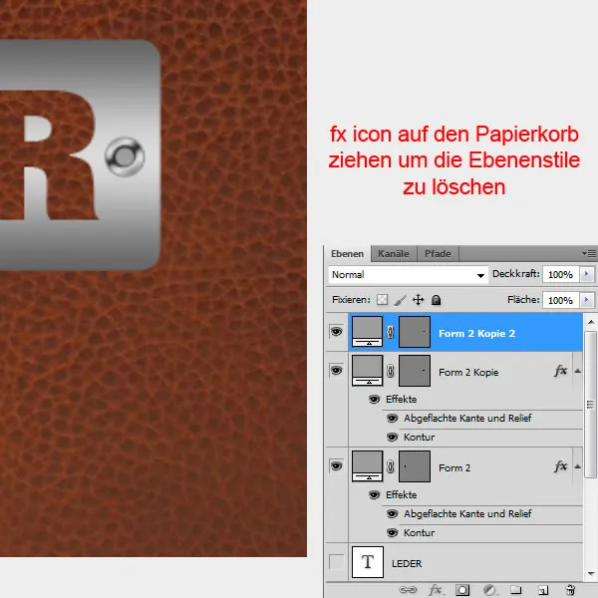Hide the Form 2 Kopie 2 layer
598x598 pixels.
pos(336,333)
